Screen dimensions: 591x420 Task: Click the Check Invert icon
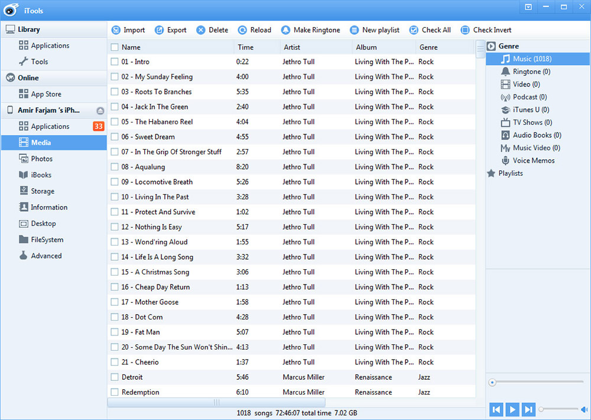pos(465,30)
